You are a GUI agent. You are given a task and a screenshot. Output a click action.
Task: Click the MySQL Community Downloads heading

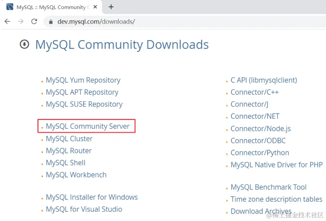coord(122,44)
